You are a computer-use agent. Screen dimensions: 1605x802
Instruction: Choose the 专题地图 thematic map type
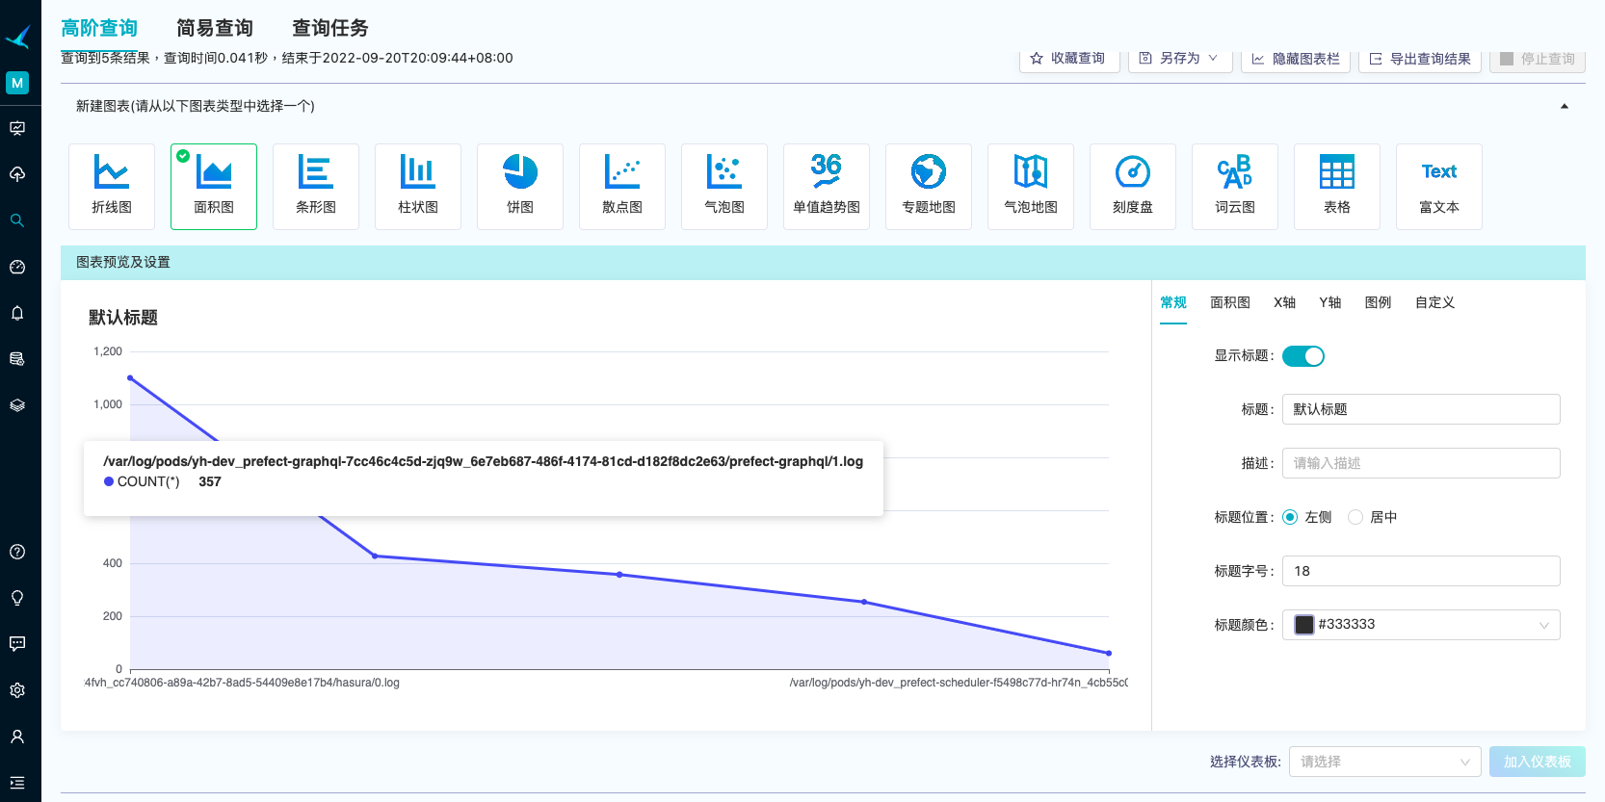pyautogui.click(x=929, y=187)
